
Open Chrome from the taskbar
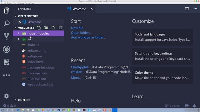(x=53, y=110)
